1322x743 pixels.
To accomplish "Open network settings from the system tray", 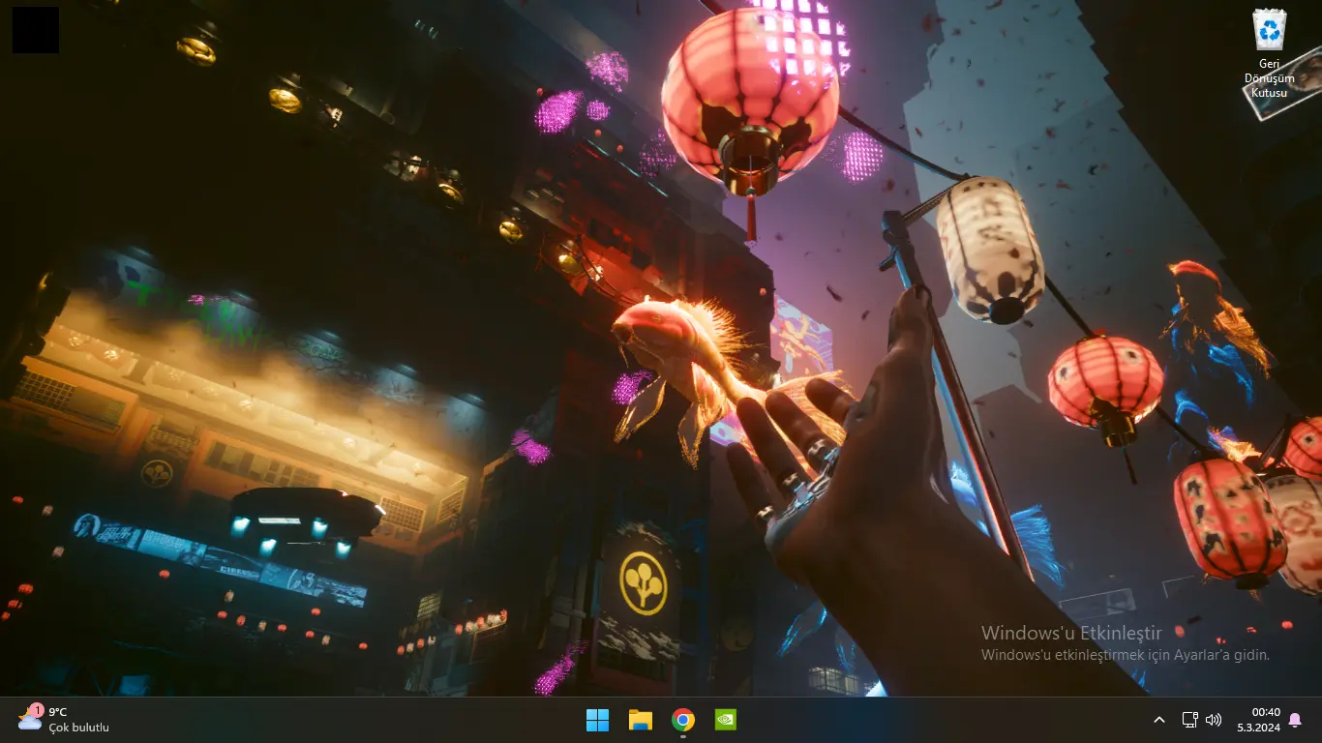I will pyautogui.click(x=1190, y=720).
